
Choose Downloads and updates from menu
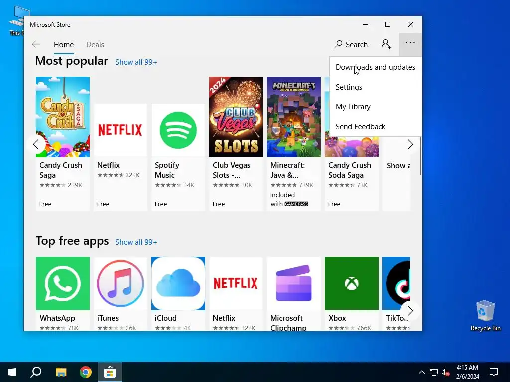376,67
